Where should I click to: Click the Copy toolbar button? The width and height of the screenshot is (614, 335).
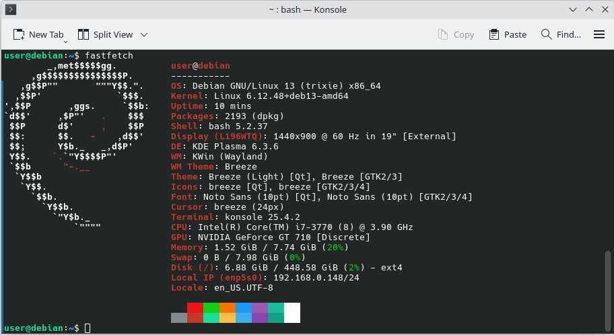coord(456,34)
